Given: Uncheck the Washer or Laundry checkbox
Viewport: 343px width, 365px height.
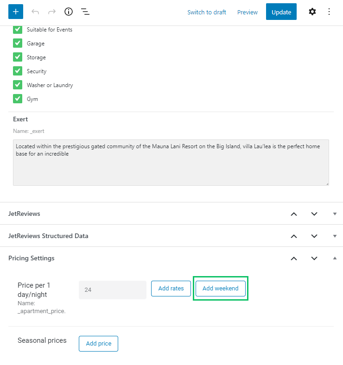Looking at the screenshot, I should [18, 85].
